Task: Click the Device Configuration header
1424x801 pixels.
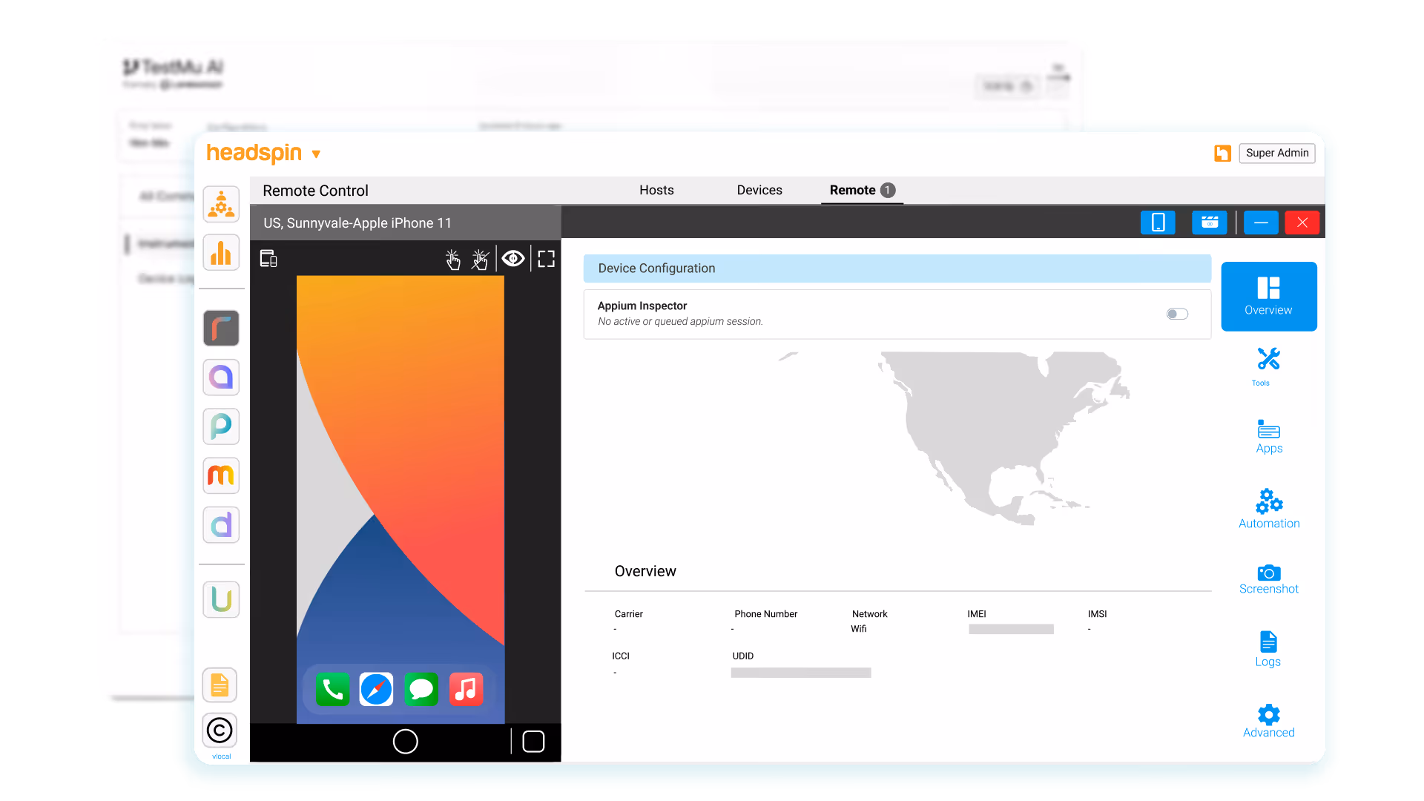Action: pos(897,268)
